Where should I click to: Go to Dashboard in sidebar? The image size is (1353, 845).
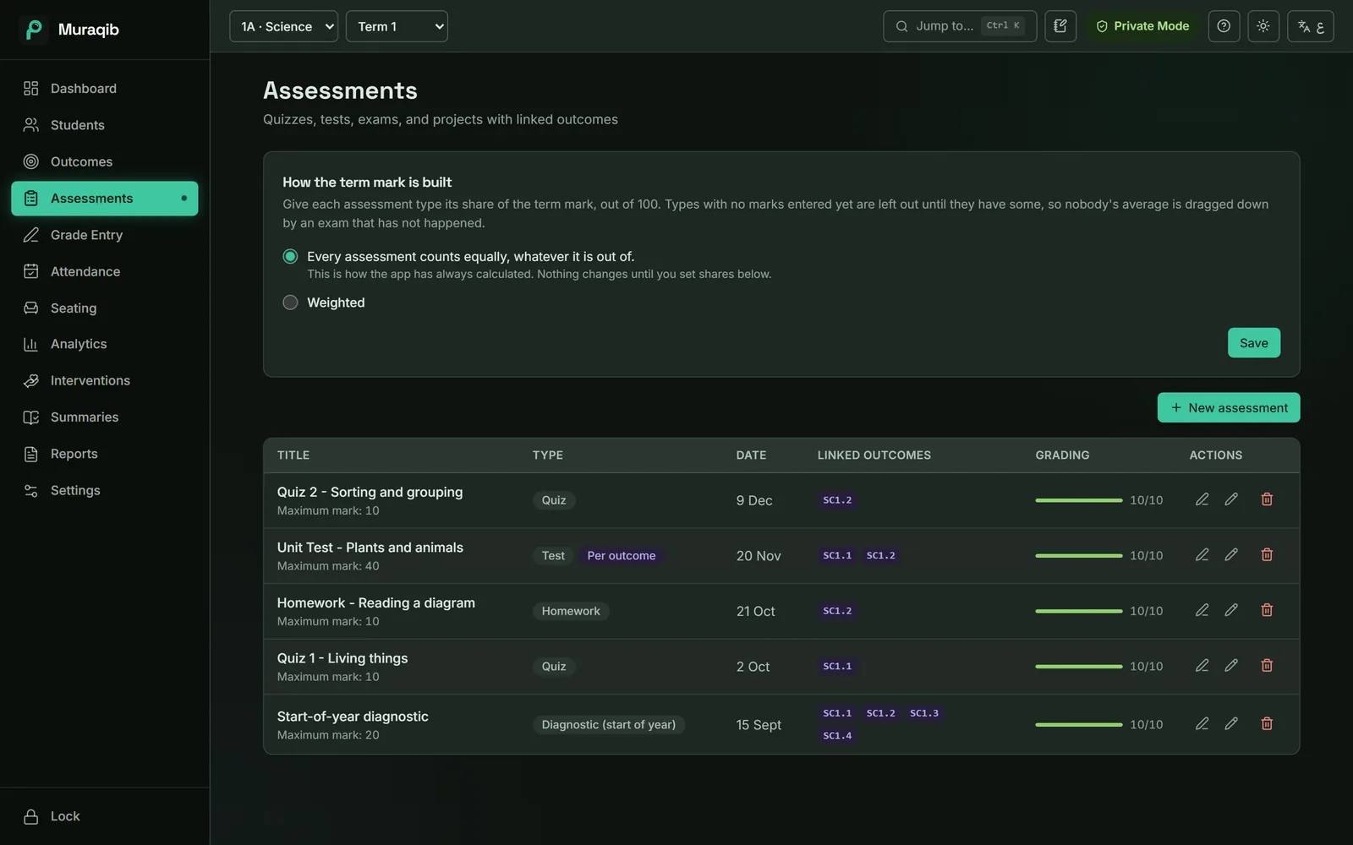pos(105,89)
